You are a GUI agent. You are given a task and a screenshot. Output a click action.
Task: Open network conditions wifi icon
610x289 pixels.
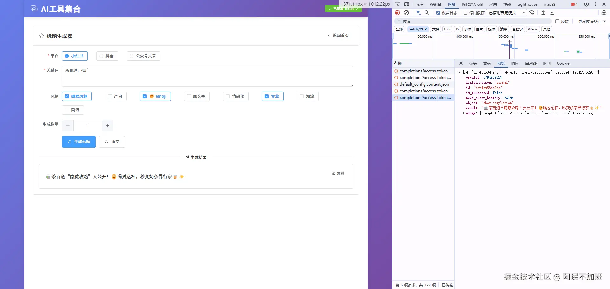click(532, 13)
